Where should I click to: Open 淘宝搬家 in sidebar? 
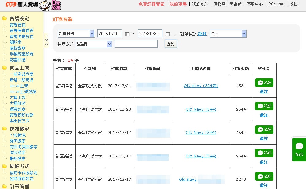tap(17, 153)
